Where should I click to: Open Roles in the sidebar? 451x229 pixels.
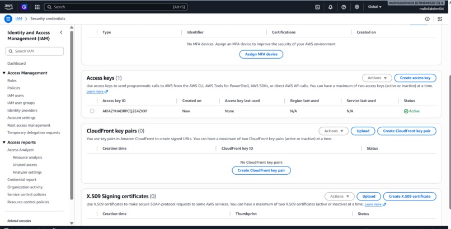[12, 80]
